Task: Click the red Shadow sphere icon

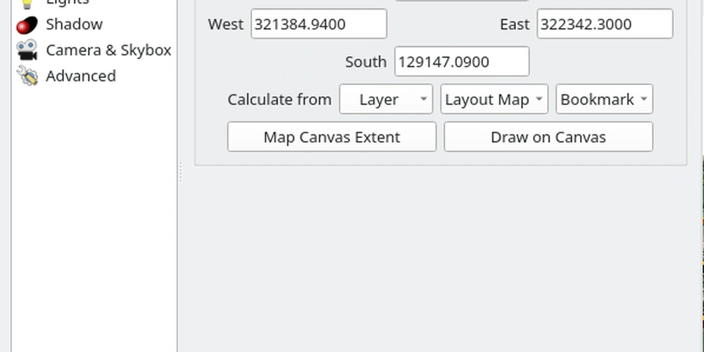Action: pyautogui.click(x=26, y=25)
